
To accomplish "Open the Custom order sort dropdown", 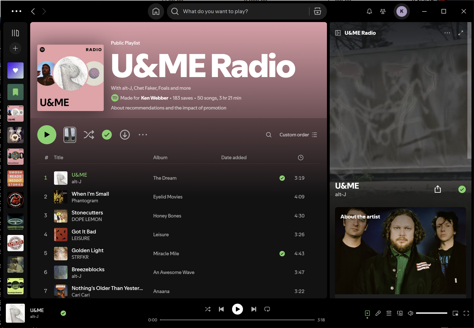I will [x=298, y=135].
